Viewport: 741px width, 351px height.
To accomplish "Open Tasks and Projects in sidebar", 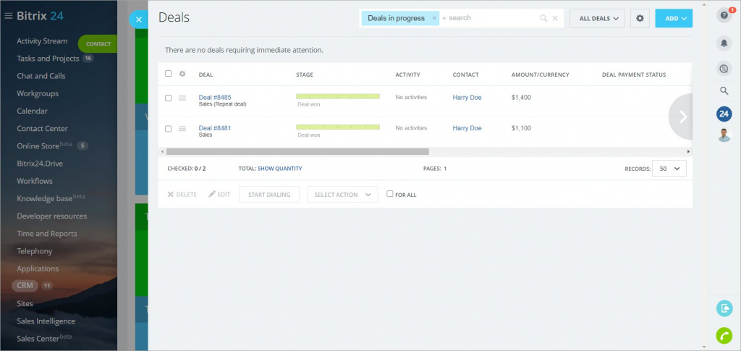I will tap(48, 59).
